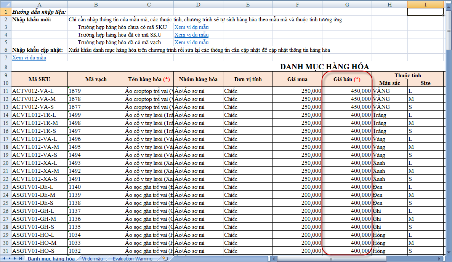Click the Select All corner box

(5, 4)
